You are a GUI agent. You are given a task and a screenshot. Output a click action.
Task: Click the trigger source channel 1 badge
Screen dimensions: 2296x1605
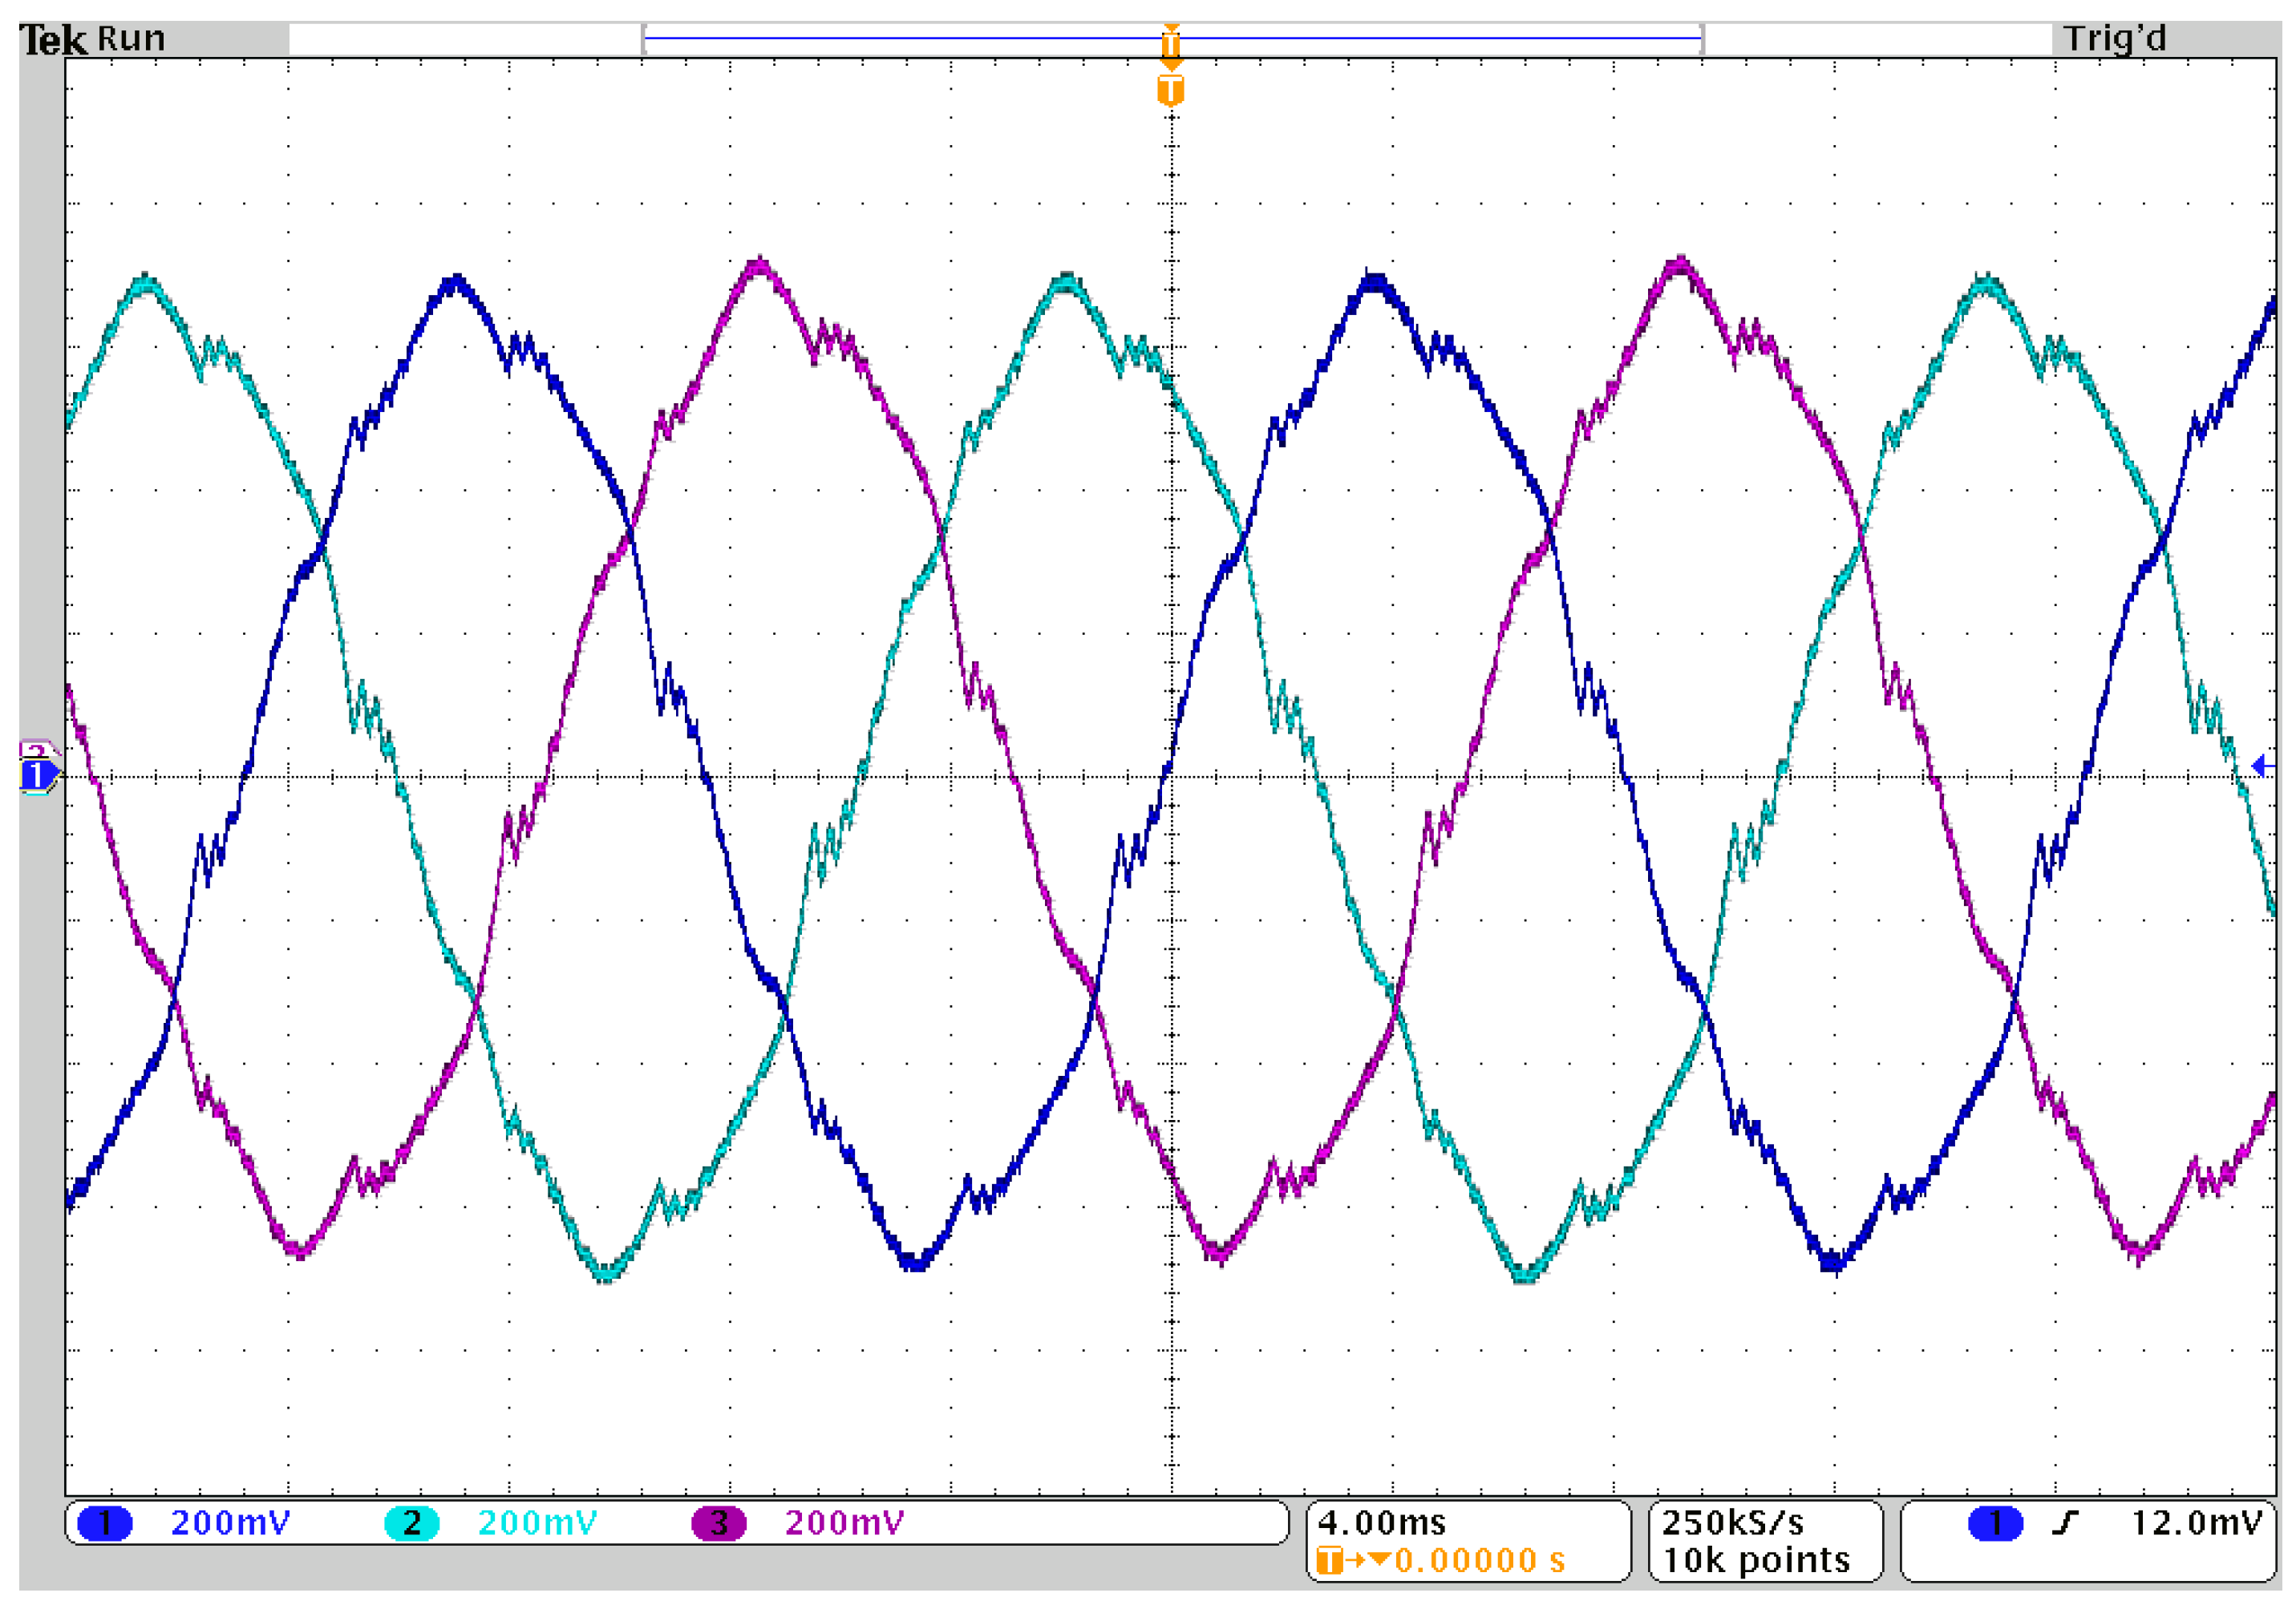(x=1995, y=1523)
